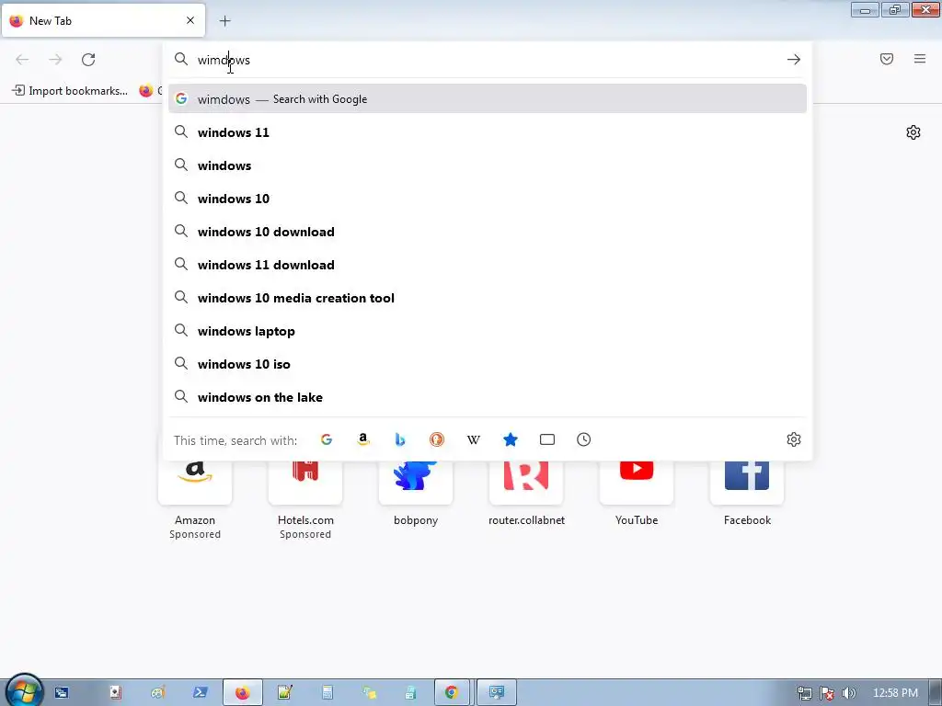
Task: Select the New Tab tab
Action: pyautogui.click(x=103, y=21)
